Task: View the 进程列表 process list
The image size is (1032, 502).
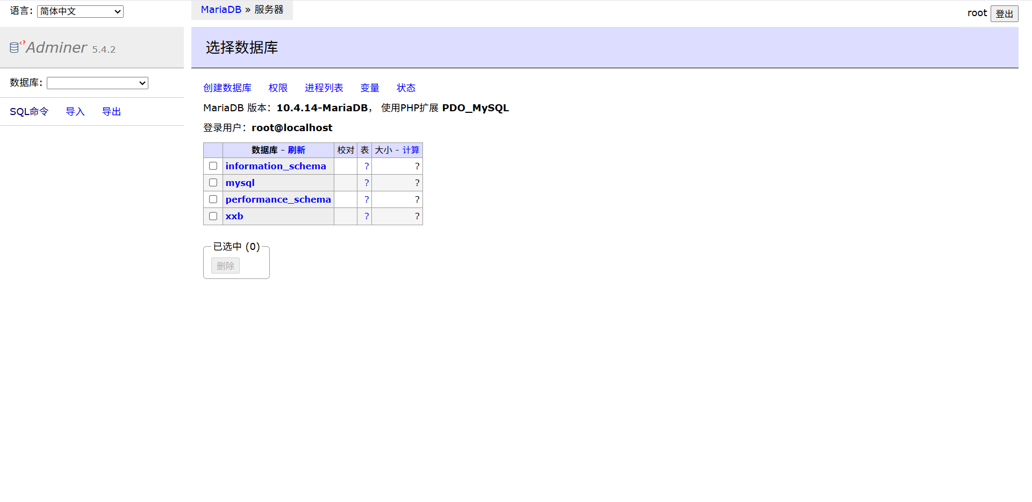Action: click(x=324, y=88)
